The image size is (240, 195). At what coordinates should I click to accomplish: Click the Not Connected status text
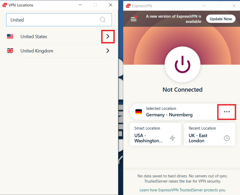click(x=182, y=90)
